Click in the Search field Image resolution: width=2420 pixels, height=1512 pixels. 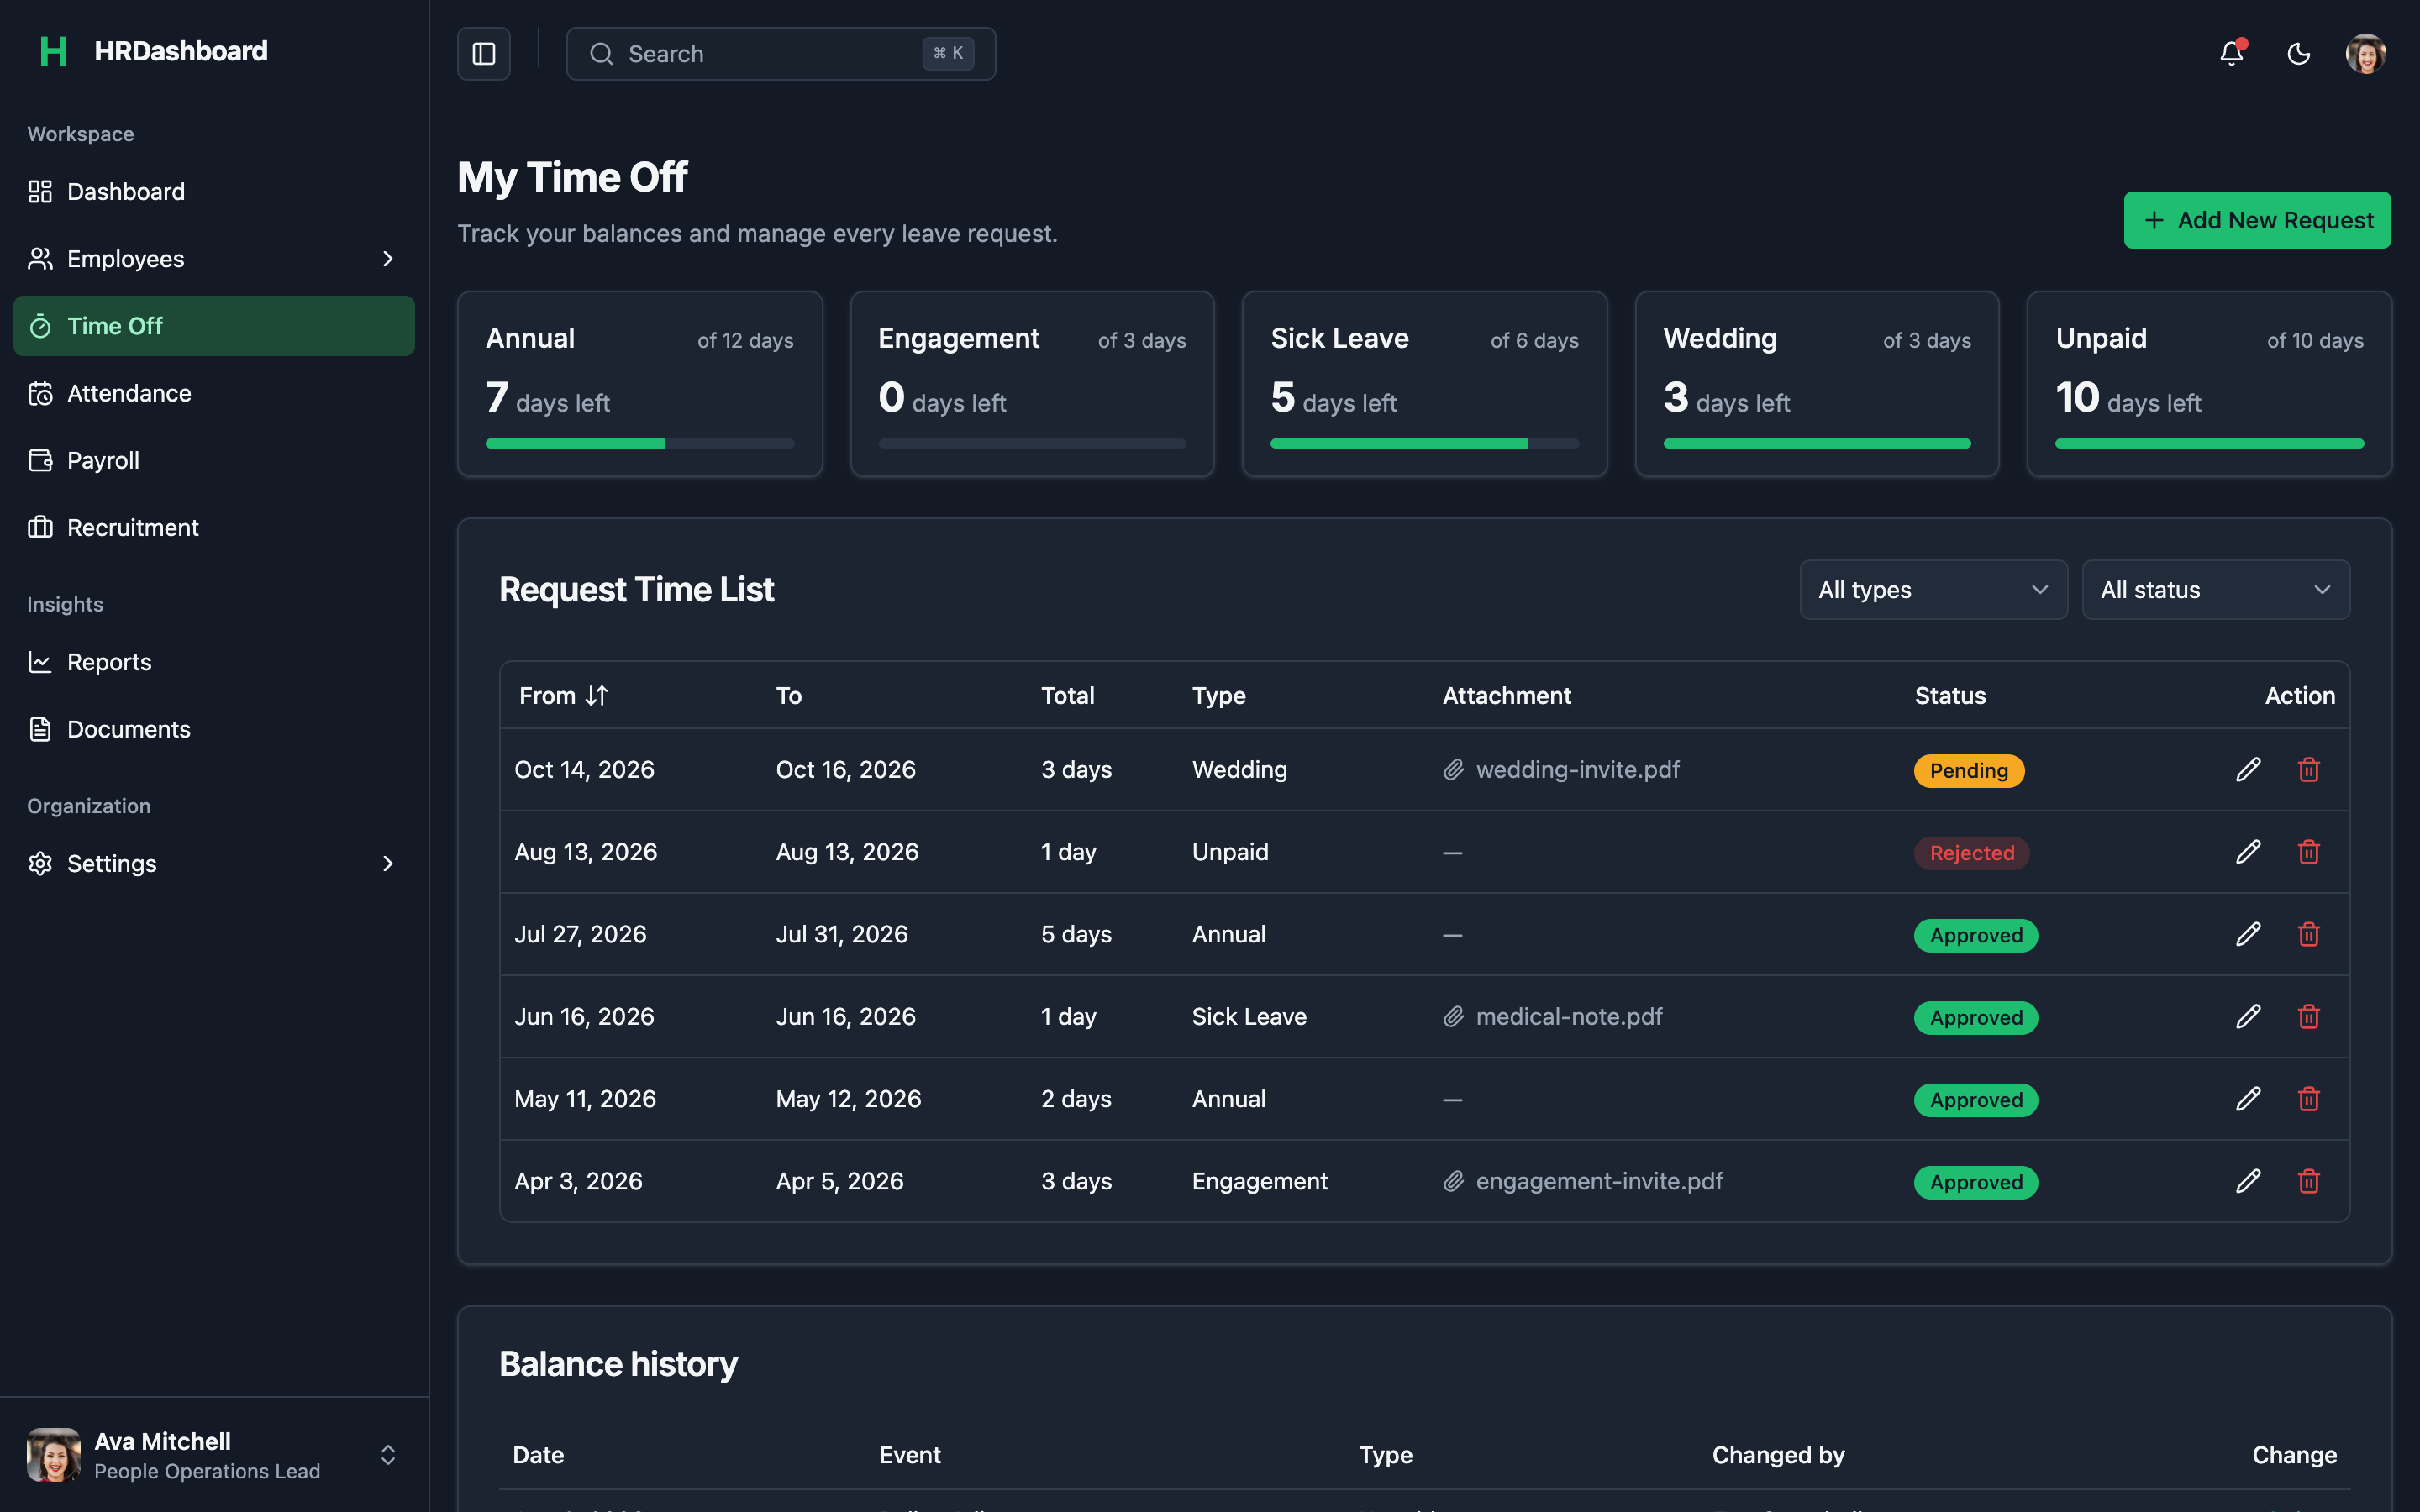(x=781, y=54)
